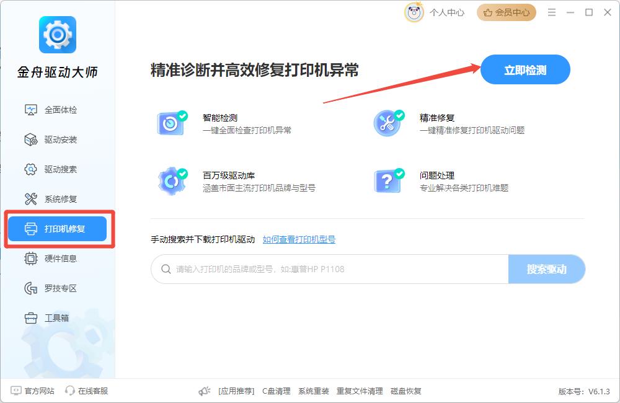Open the 如何查看打印机型号 link
Screen dimensions: 620x403
point(299,239)
